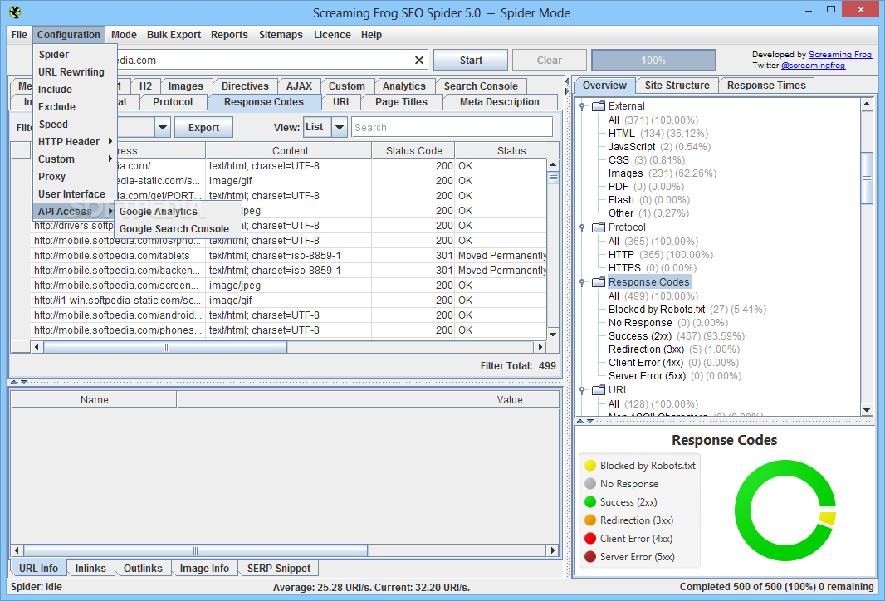Open the SERP Snippet bottom tab
The width and height of the screenshot is (885, 601).
[279, 569]
